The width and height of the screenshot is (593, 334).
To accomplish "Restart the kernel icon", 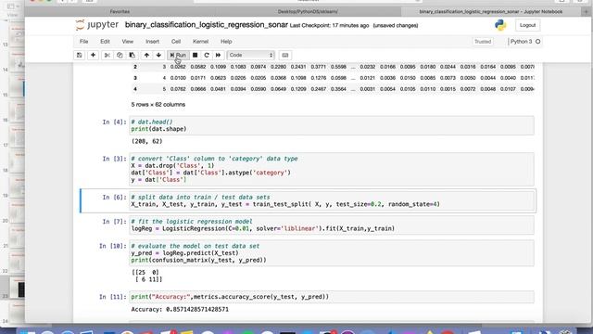I will coord(207,55).
